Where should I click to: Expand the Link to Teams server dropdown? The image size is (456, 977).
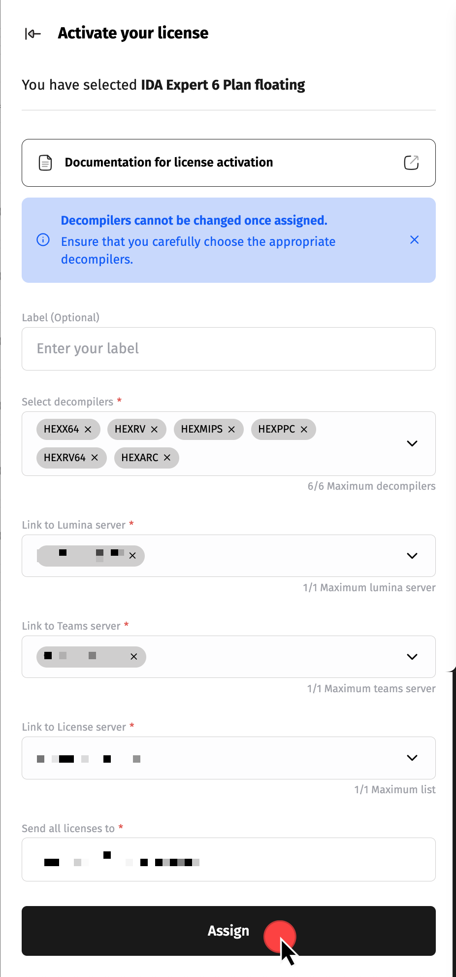tap(412, 657)
